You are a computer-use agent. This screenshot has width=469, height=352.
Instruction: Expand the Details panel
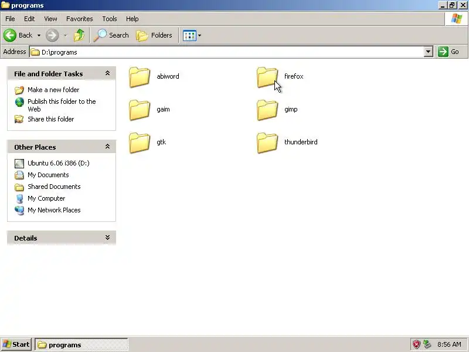[x=107, y=238]
